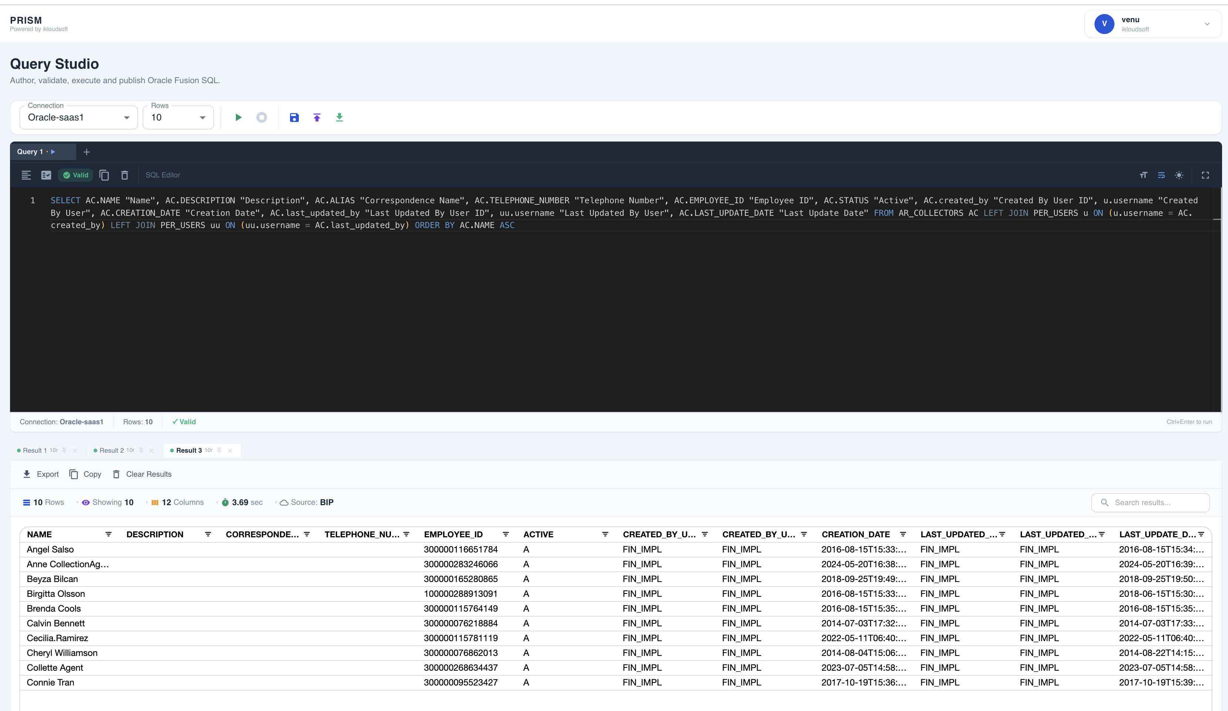
Task: Copy SQL using the editor copy icon
Action: click(104, 175)
